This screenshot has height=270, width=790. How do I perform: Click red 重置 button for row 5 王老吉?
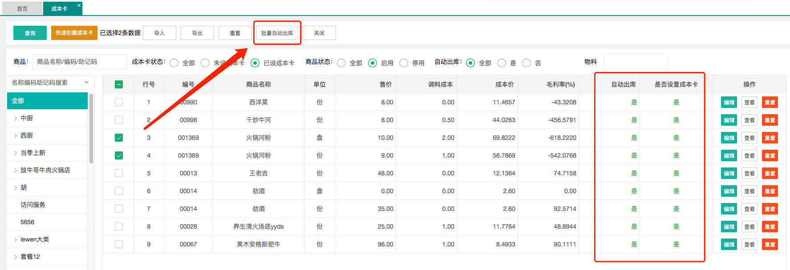[770, 174]
